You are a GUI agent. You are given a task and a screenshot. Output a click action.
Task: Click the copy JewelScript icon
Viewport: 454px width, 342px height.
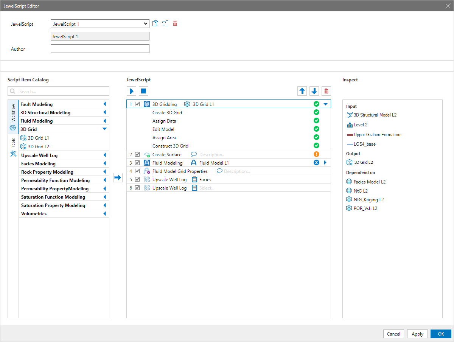(x=155, y=23)
